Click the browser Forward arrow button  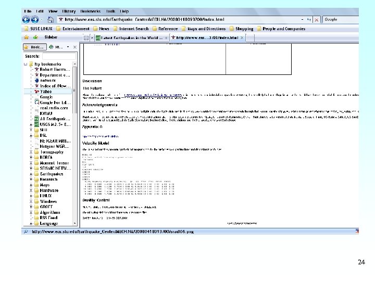(35, 19)
